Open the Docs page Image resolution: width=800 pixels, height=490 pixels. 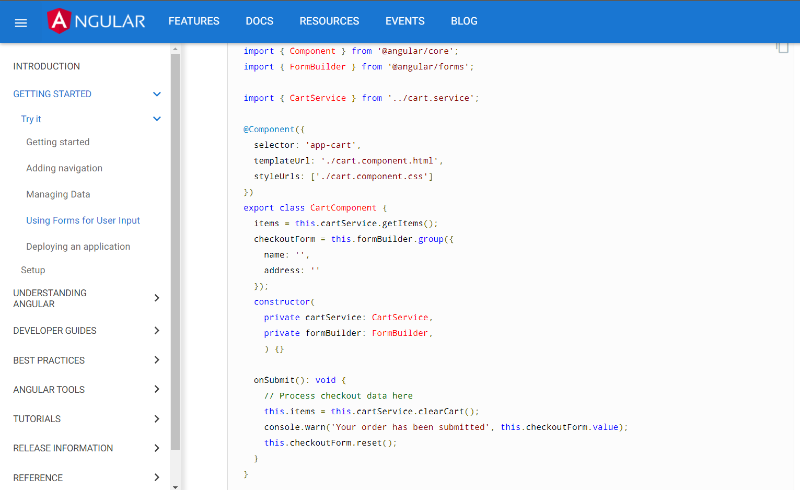pyautogui.click(x=260, y=21)
